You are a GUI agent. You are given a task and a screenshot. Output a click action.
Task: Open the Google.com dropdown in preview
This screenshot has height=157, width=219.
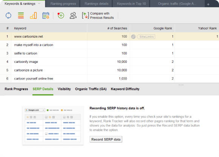35,110
